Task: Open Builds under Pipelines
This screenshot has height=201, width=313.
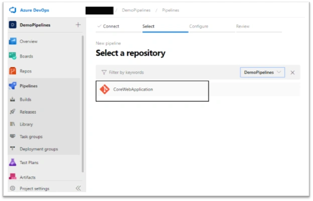Action: 26,99
